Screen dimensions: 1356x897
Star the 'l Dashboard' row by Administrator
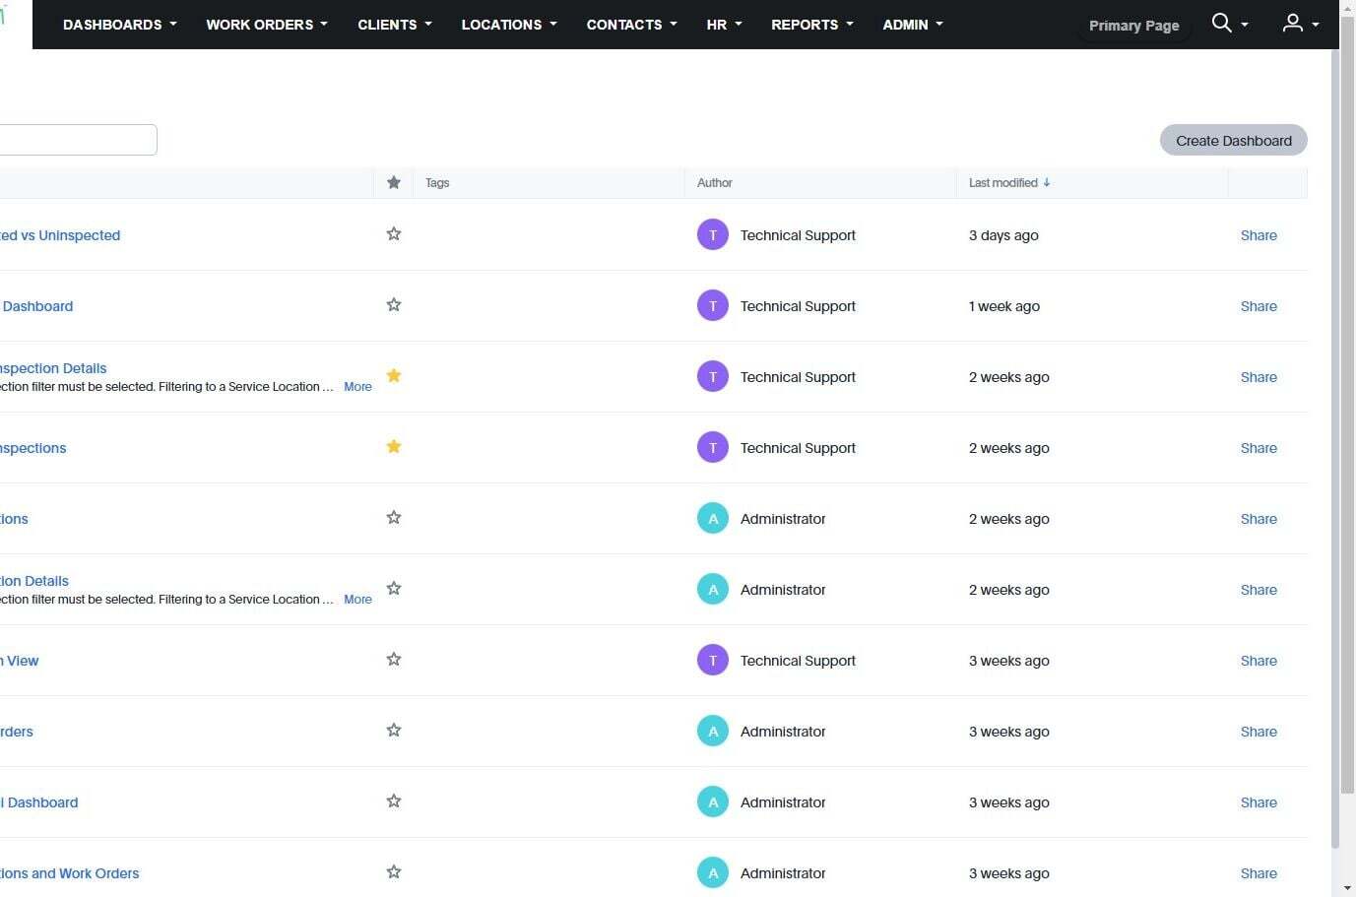394,801
